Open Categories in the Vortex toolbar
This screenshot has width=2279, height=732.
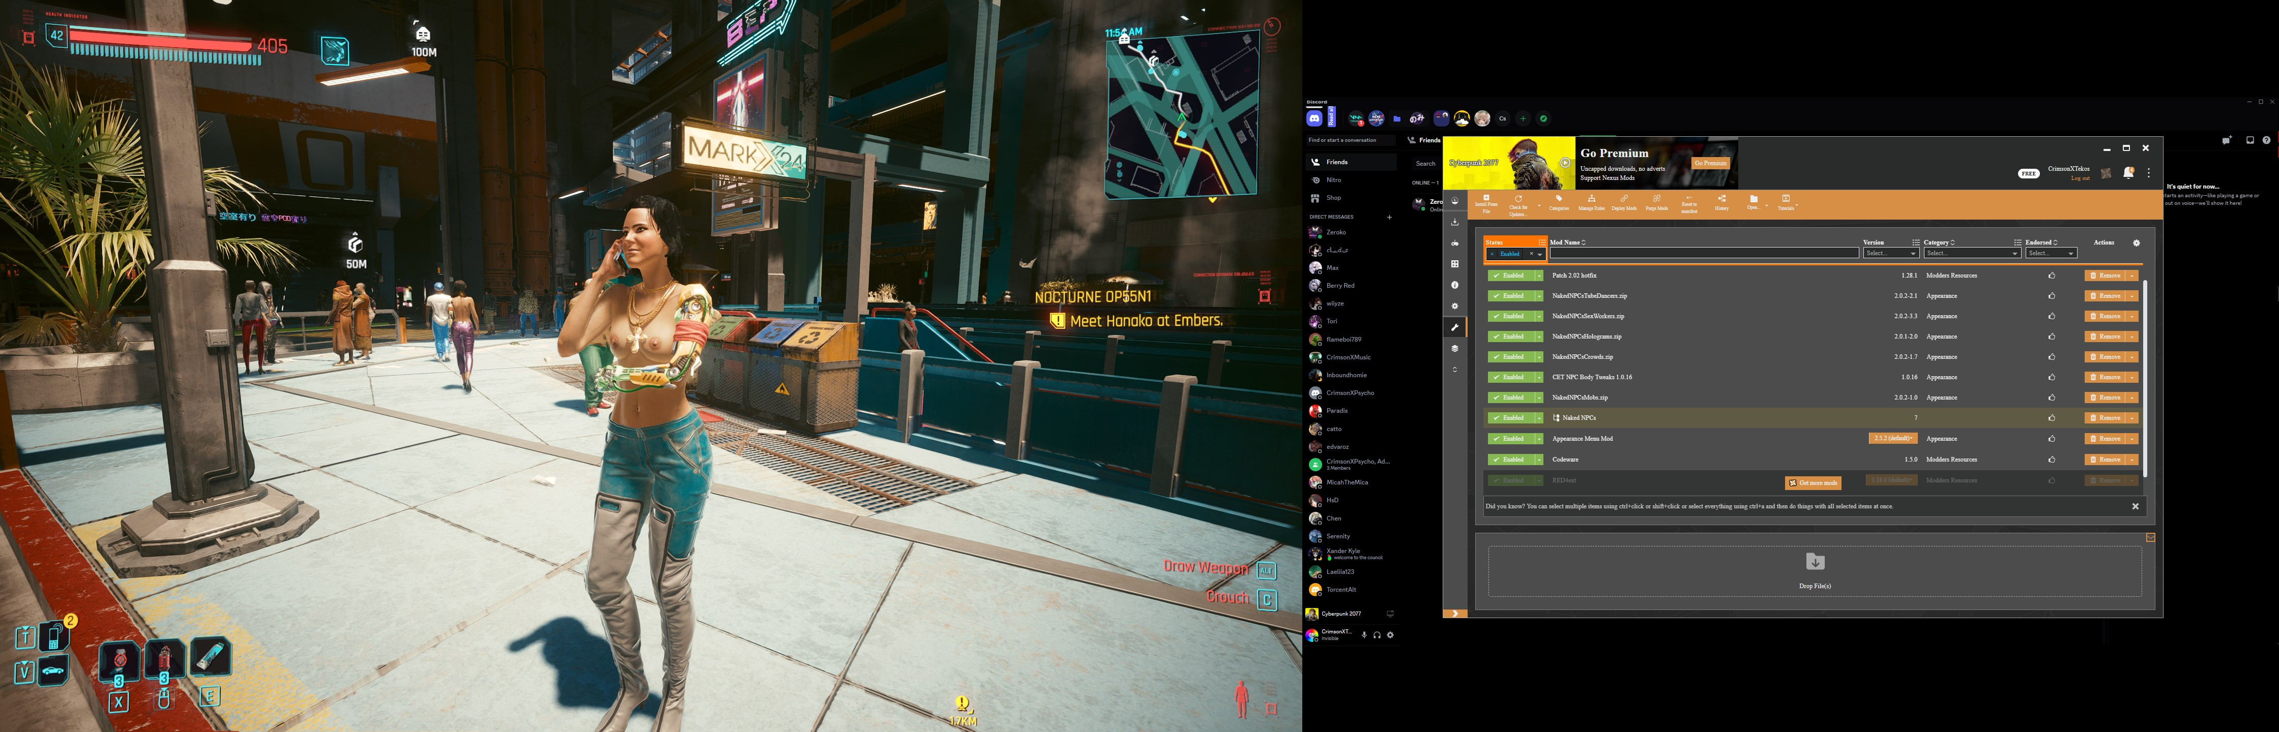point(1559,203)
